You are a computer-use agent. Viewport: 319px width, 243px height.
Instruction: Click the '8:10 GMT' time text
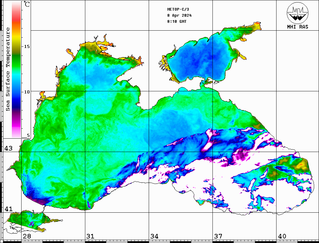point(177,21)
